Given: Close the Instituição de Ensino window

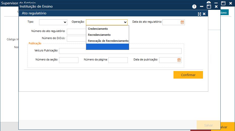Looking at the screenshot, I should (216, 7).
